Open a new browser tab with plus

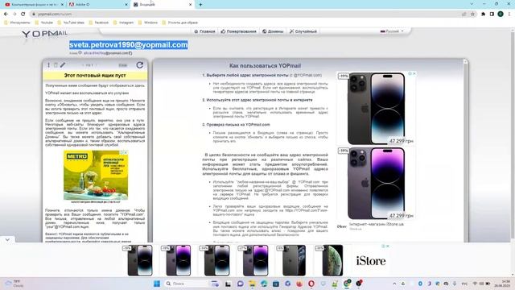pyautogui.click(x=200, y=5)
